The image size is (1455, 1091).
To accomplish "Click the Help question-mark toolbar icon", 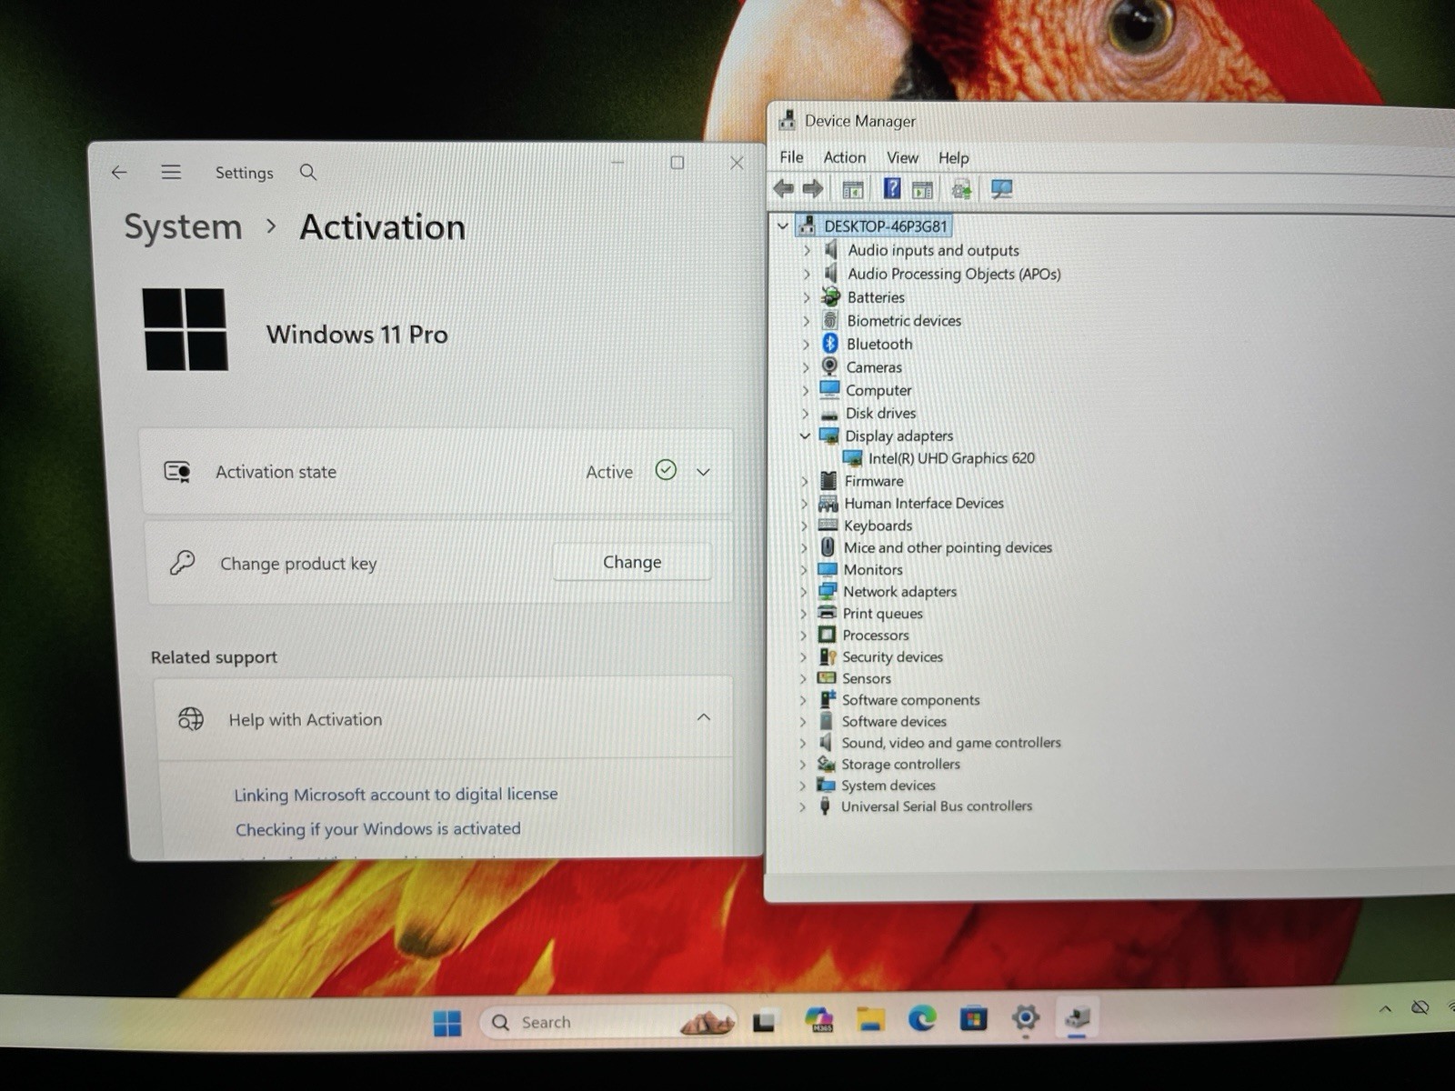I will [x=892, y=188].
